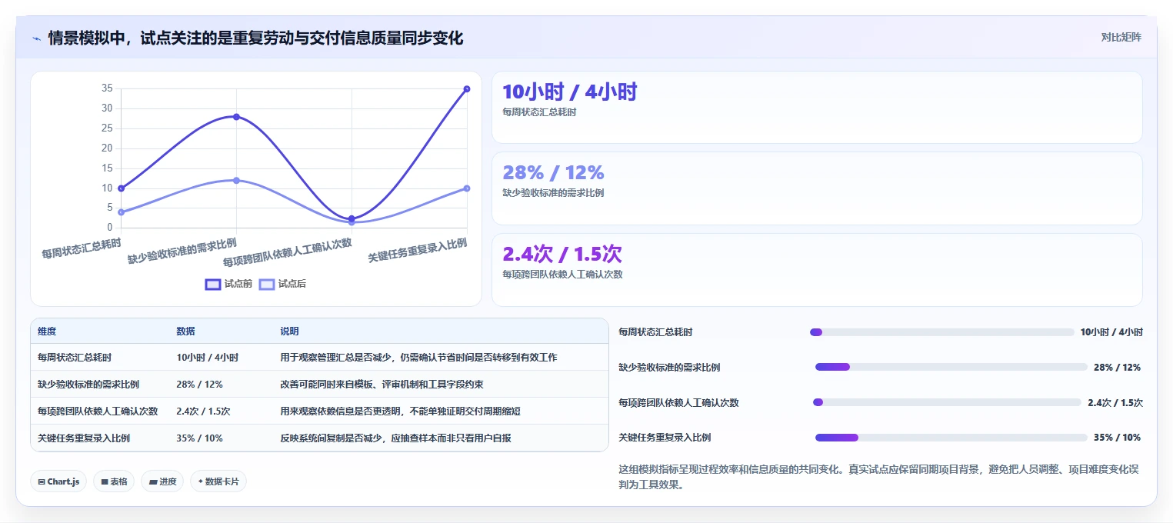
Task: Click the 缺少验收标准的需求比例 caption in the second card
Action: coord(553,193)
